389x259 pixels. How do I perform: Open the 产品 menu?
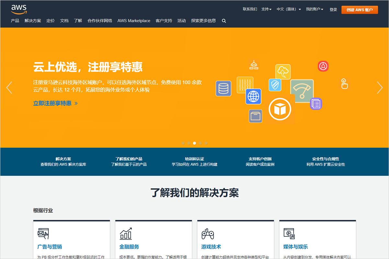click(15, 21)
